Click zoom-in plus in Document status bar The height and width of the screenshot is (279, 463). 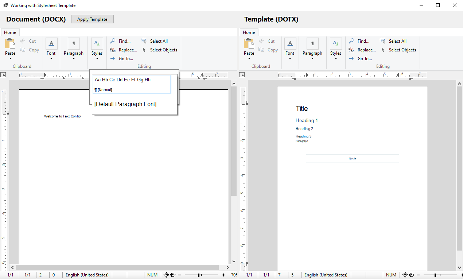pos(223,275)
